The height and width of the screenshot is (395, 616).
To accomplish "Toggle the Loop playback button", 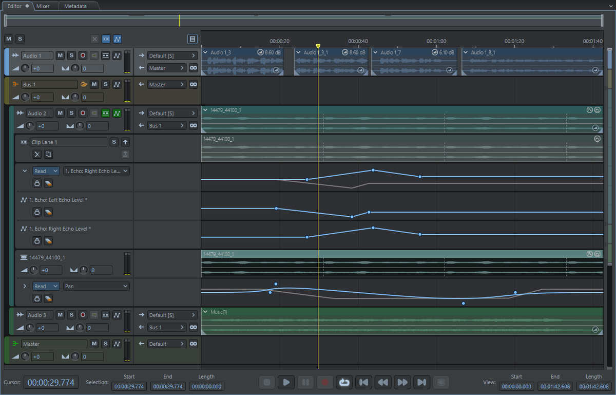I will (x=344, y=382).
